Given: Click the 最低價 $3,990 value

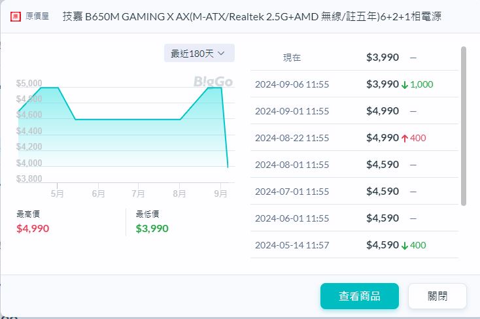Looking at the screenshot, I should (152, 228).
